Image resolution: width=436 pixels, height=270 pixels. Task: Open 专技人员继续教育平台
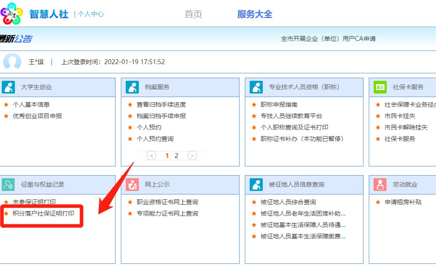pyautogui.click(x=291, y=116)
